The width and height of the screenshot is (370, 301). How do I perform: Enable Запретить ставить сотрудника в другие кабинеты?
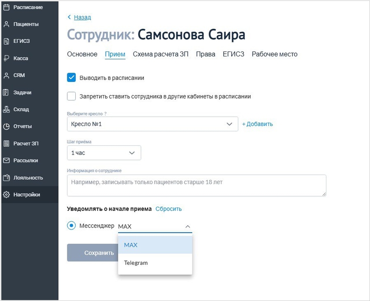72,96
